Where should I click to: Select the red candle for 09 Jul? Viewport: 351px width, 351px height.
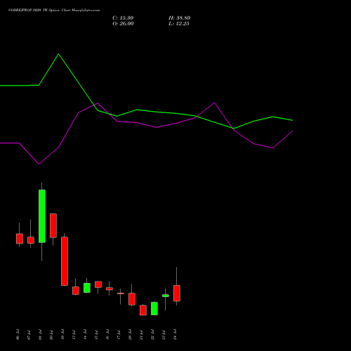pyautogui.click(x=53, y=225)
